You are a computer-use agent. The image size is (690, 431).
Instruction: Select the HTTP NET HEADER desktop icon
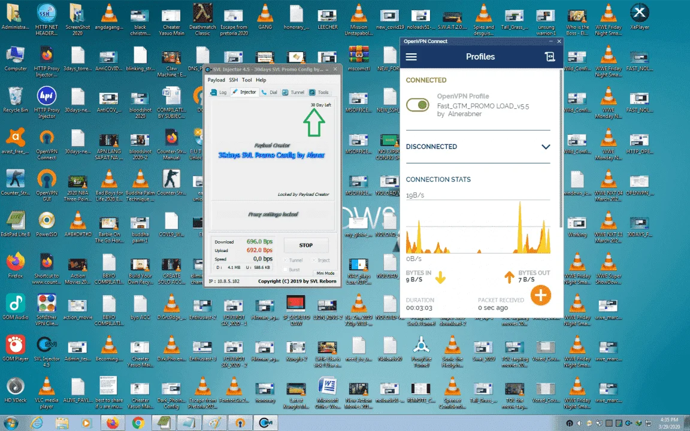pos(47,20)
